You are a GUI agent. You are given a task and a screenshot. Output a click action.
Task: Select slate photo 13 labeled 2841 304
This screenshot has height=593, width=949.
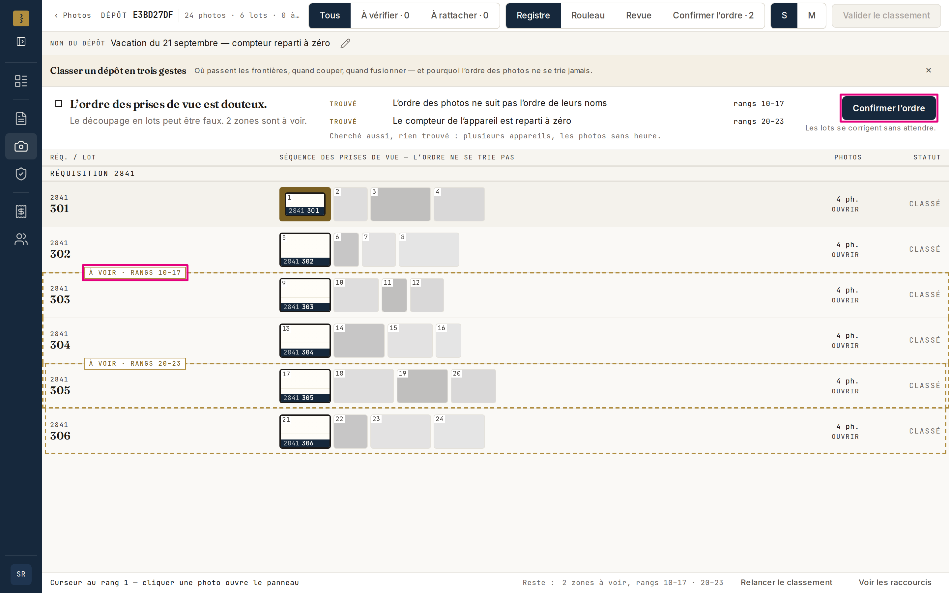tap(305, 341)
